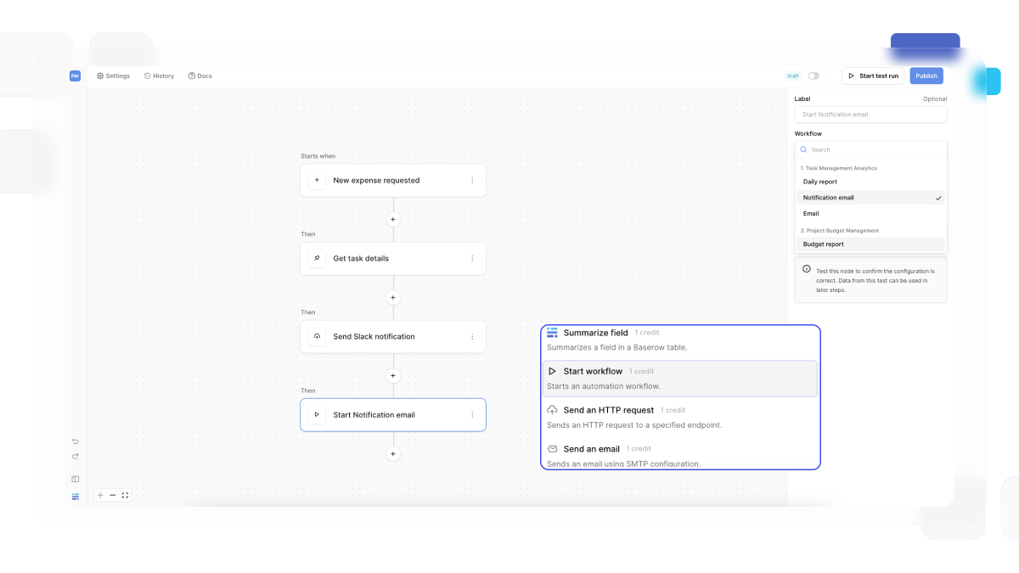
Task: Click plus icon on New expense requested node
Action: [317, 180]
